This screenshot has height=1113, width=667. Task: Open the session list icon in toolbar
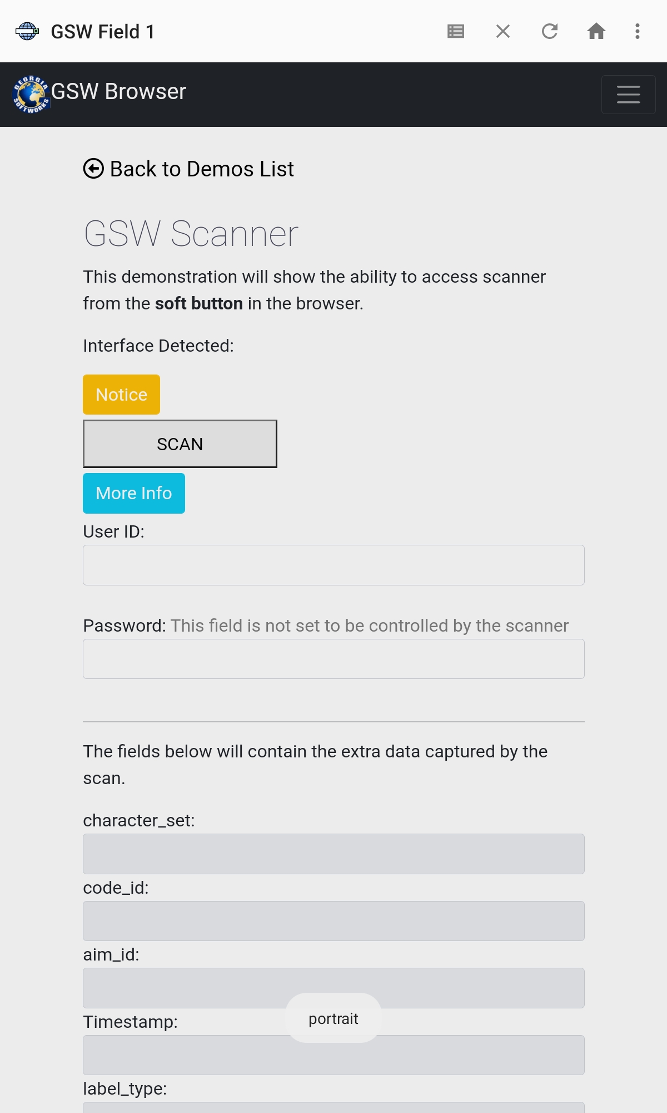pyautogui.click(x=456, y=31)
